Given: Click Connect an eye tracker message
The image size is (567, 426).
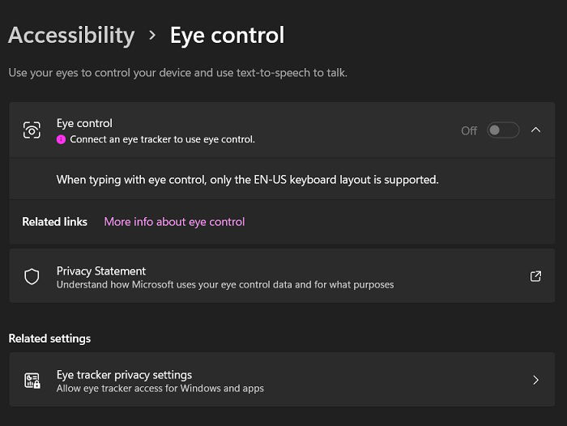Looking at the screenshot, I should tap(162, 139).
